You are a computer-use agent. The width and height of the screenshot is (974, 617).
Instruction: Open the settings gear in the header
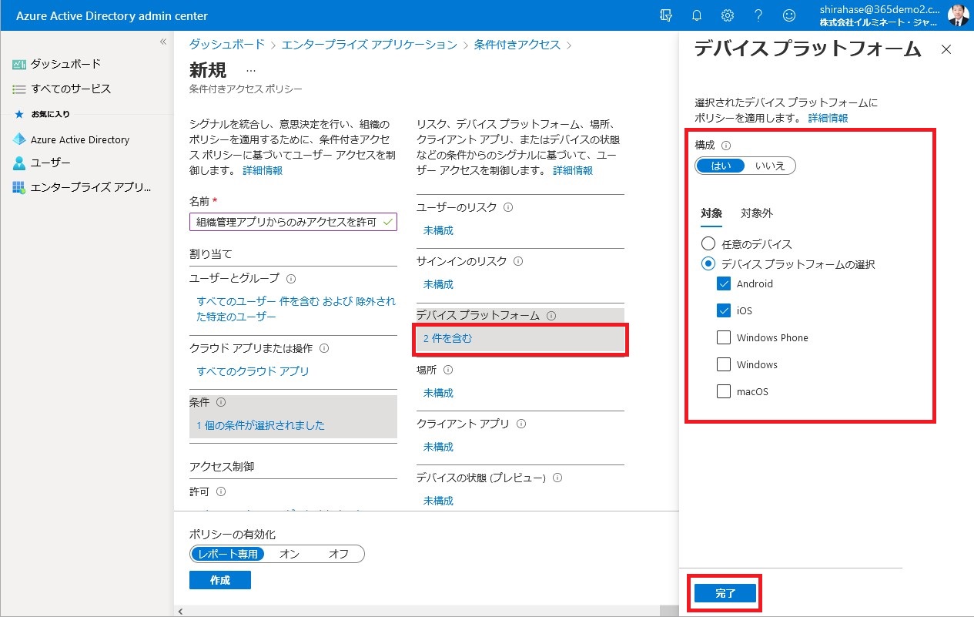(728, 15)
